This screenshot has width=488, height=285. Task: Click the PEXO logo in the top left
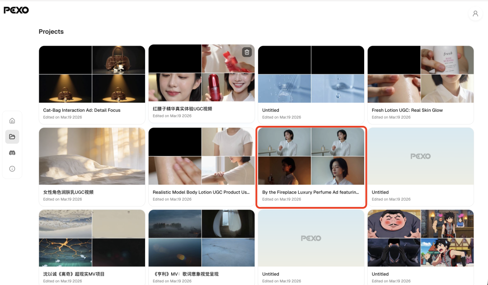pos(16,9)
